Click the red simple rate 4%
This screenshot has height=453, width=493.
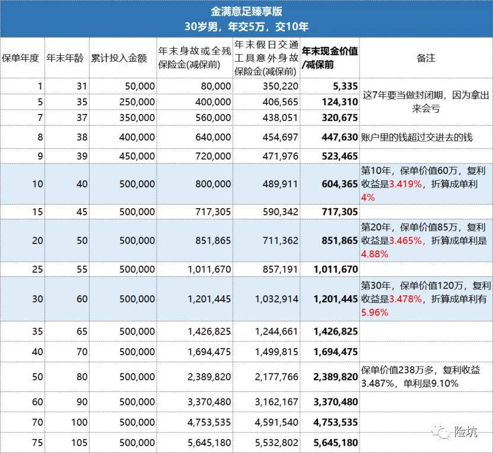click(x=368, y=197)
